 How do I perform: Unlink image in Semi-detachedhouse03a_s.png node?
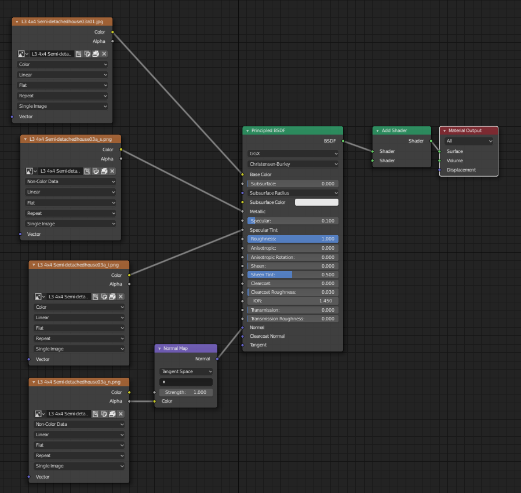click(x=112, y=171)
